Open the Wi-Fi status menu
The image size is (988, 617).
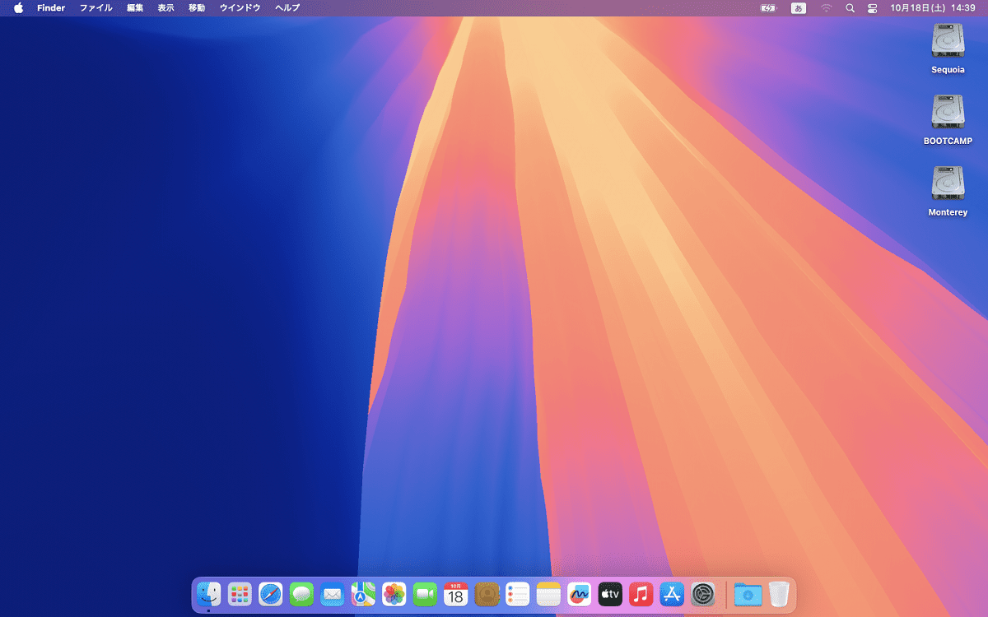826,7
